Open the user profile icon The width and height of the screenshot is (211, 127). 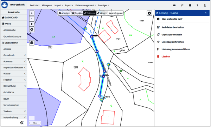pos(205,5)
